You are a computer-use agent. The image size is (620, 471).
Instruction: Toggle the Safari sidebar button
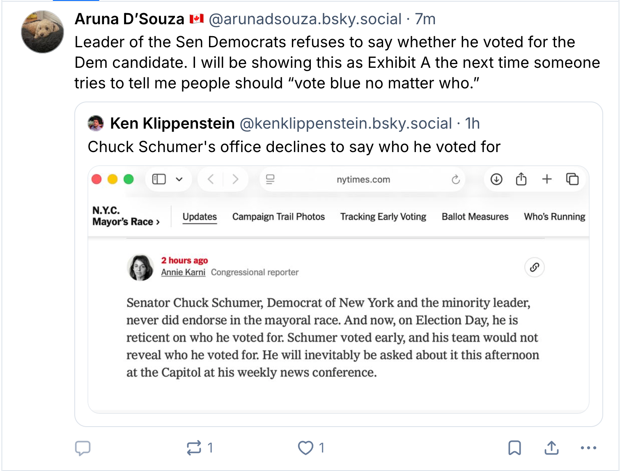[x=159, y=179]
